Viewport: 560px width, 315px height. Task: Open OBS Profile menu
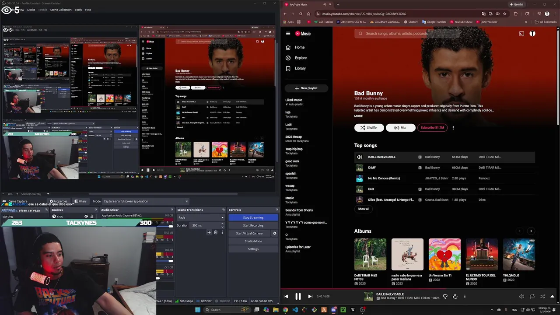click(x=43, y=10)
